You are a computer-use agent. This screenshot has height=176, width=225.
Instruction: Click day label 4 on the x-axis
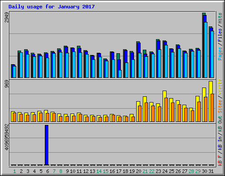coord(34,171)
